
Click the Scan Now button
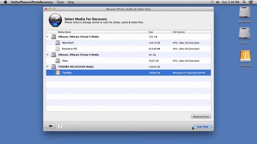(202, 127)
